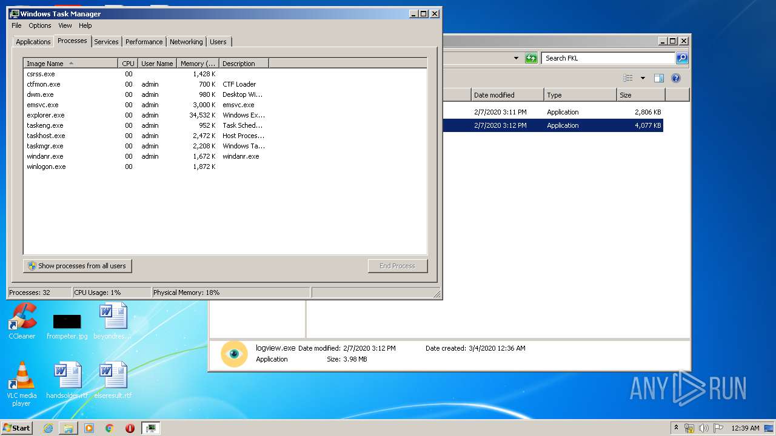
Task: Switch to the Performance tab
Action: pyautogui.click(x=144, y=42)
